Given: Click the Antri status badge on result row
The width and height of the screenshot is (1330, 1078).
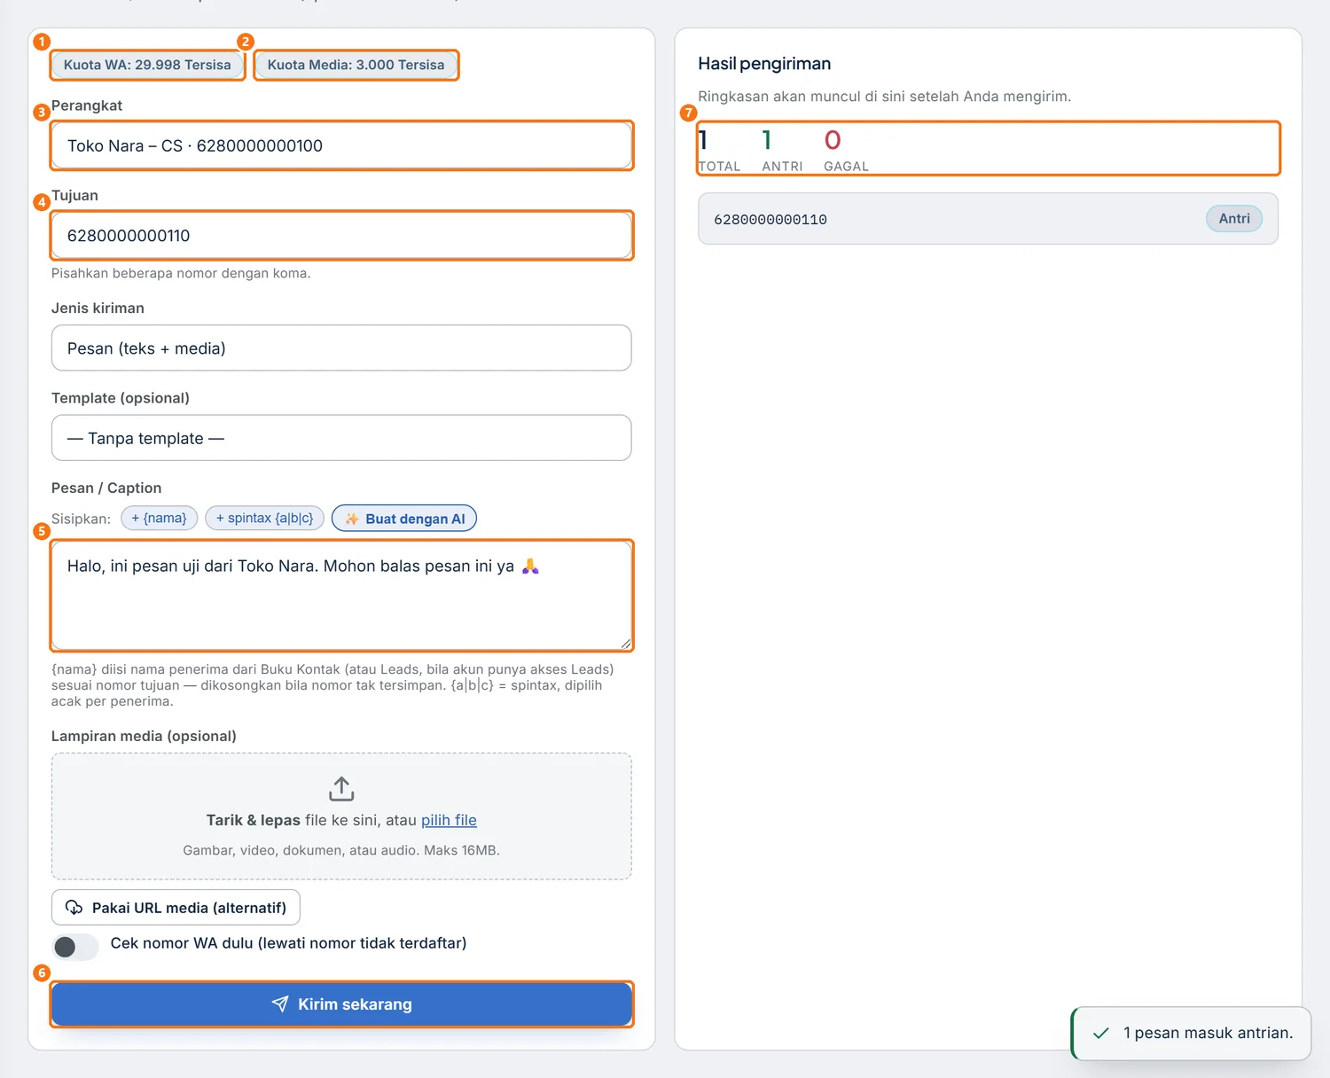Looking at the screenshot, I should pos(1234,218).
